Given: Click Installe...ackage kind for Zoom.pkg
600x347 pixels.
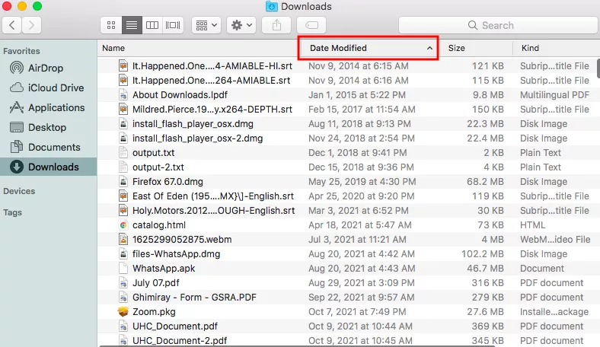Looking at the screenshot, I should click(x=554, y=312).
